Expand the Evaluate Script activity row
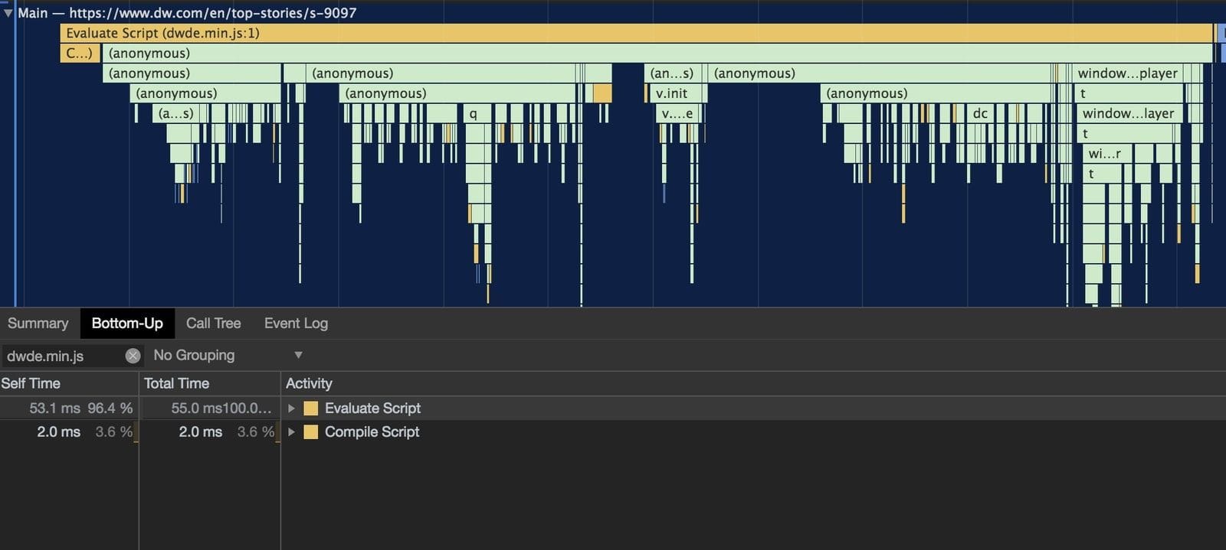Viewport: 1226px width, 550px height. point(291,408)
